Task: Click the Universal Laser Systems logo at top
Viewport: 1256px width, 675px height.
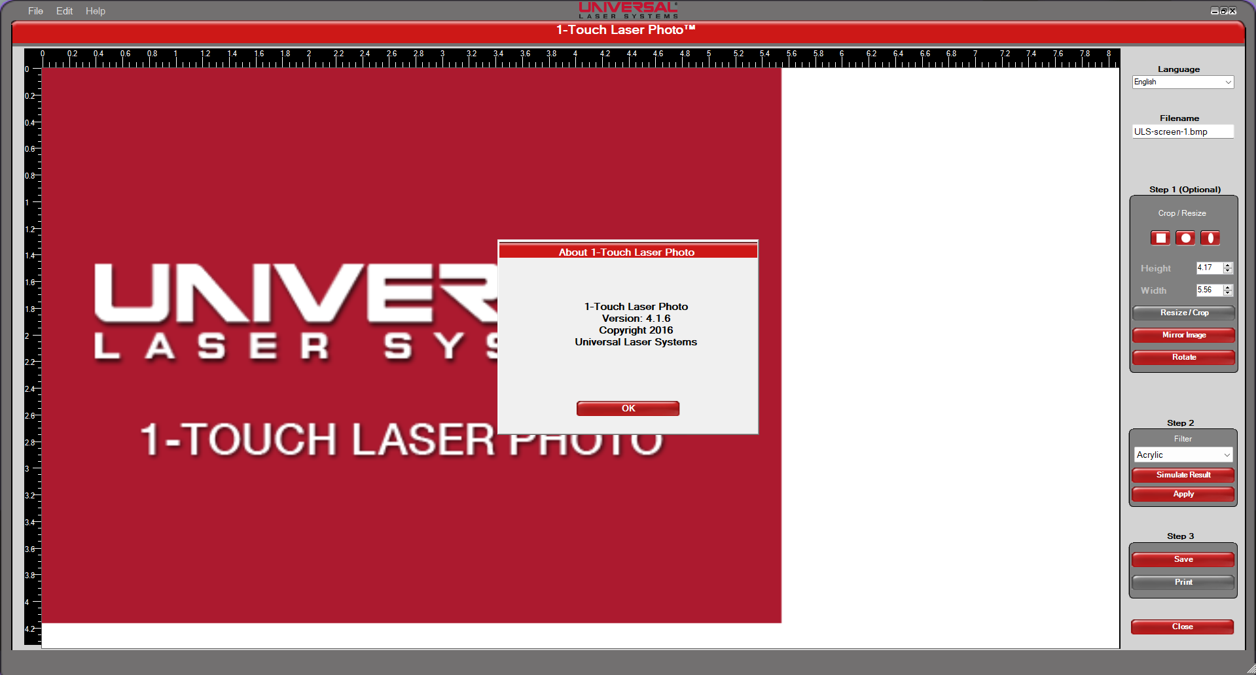Action: pyautogui.click(x=628, y=10)
